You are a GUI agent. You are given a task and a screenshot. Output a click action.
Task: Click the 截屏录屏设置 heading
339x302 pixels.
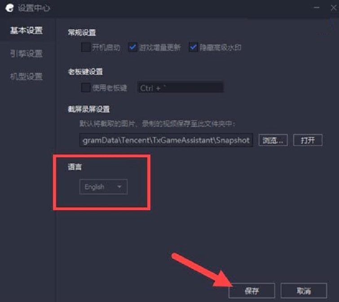click(x=89, y=109)
